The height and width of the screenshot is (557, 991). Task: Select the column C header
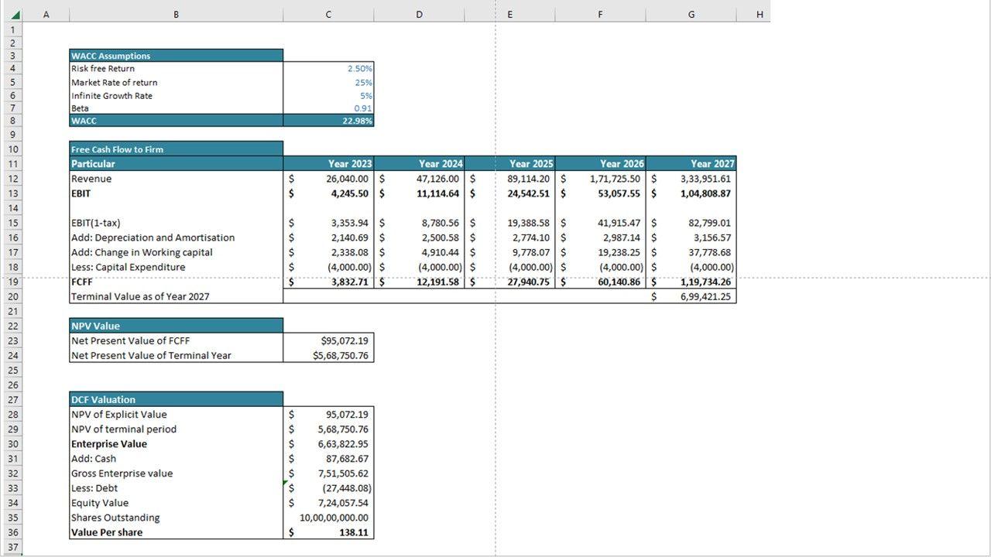click(x=328, y=15)
